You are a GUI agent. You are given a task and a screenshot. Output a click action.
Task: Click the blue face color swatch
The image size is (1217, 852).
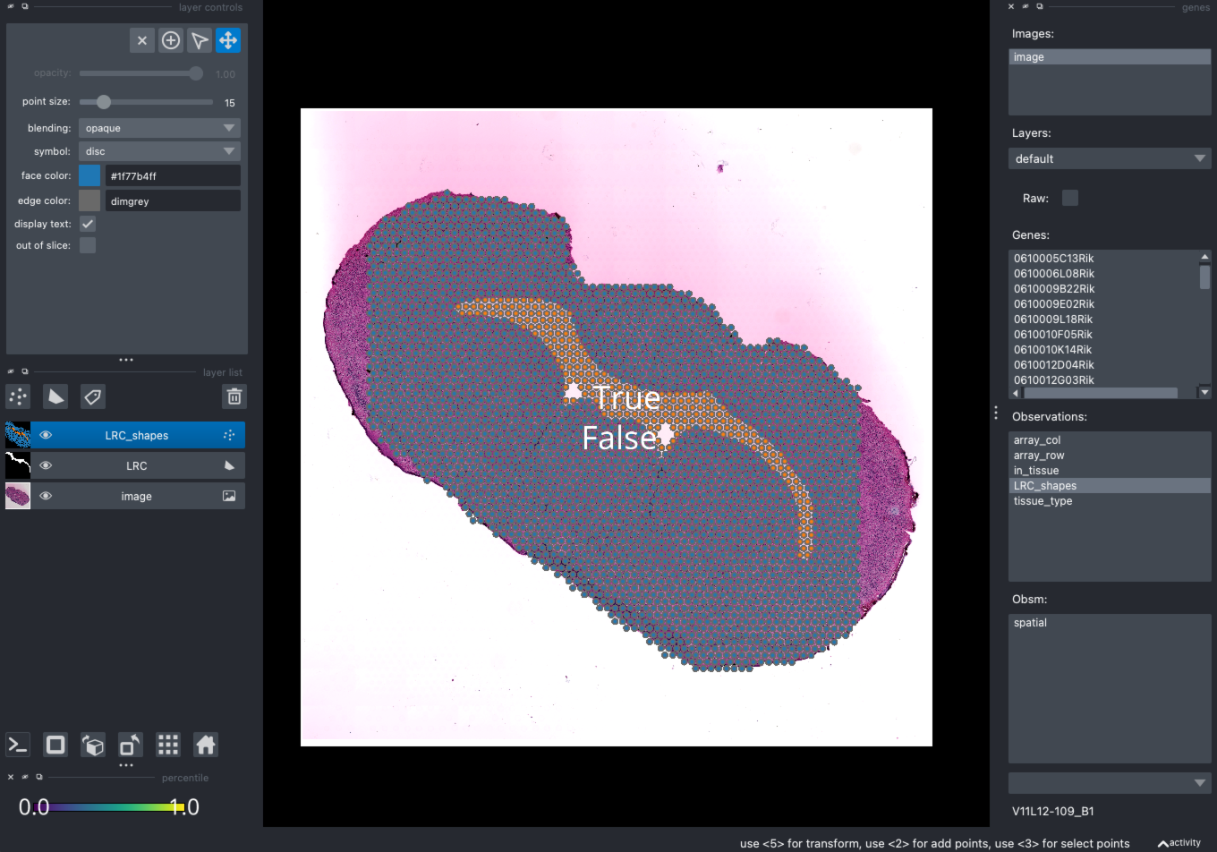[x=89, y=175]
